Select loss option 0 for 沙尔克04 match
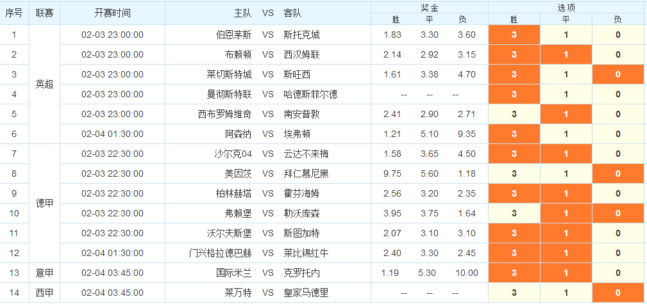 pos(618,154)
